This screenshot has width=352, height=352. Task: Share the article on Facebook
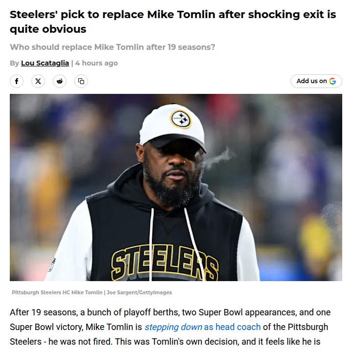pyautogui.click(x=17, y=81)
